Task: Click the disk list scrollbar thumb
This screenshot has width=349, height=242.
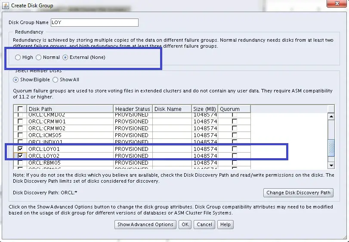Action: point(331,148)
